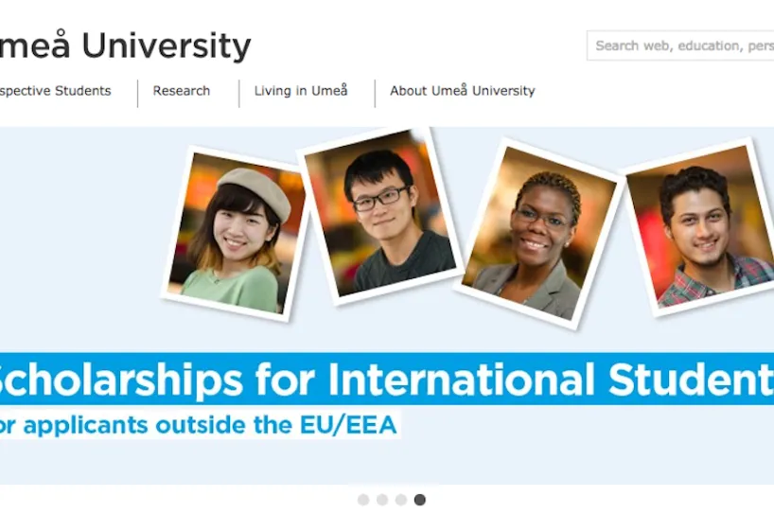The image size is (774, 515).
Task: Click photo of man with black glasses
Action: pos(379,216)
